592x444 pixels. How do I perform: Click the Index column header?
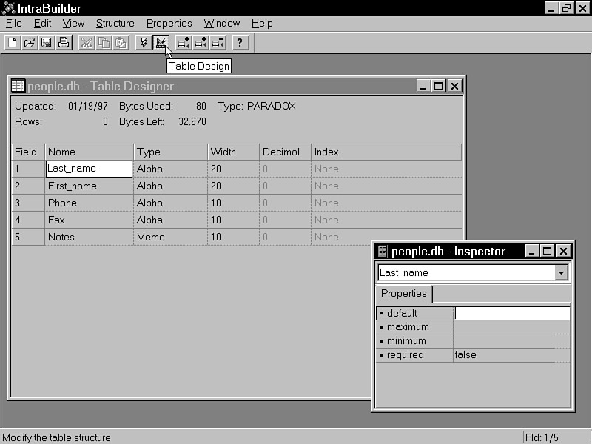(385, 152)
